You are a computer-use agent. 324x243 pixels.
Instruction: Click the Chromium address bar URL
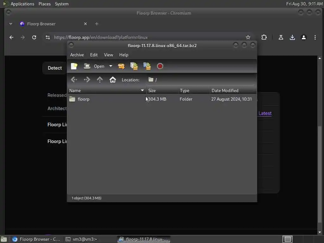[101, 37]
